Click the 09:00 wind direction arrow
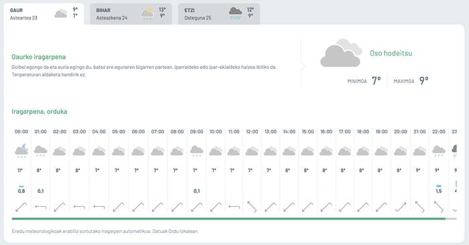The width and height of the screenshot is (469, 245). click(x=196, y=207)
